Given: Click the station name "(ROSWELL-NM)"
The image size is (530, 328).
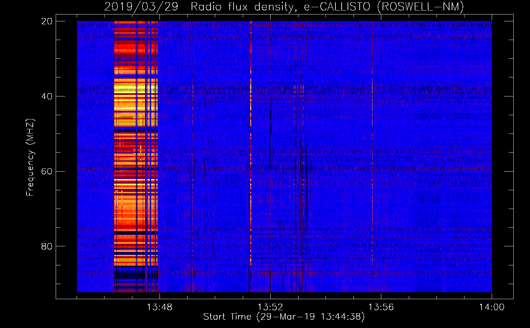Looking at the screenshot, I should [421, 7].
